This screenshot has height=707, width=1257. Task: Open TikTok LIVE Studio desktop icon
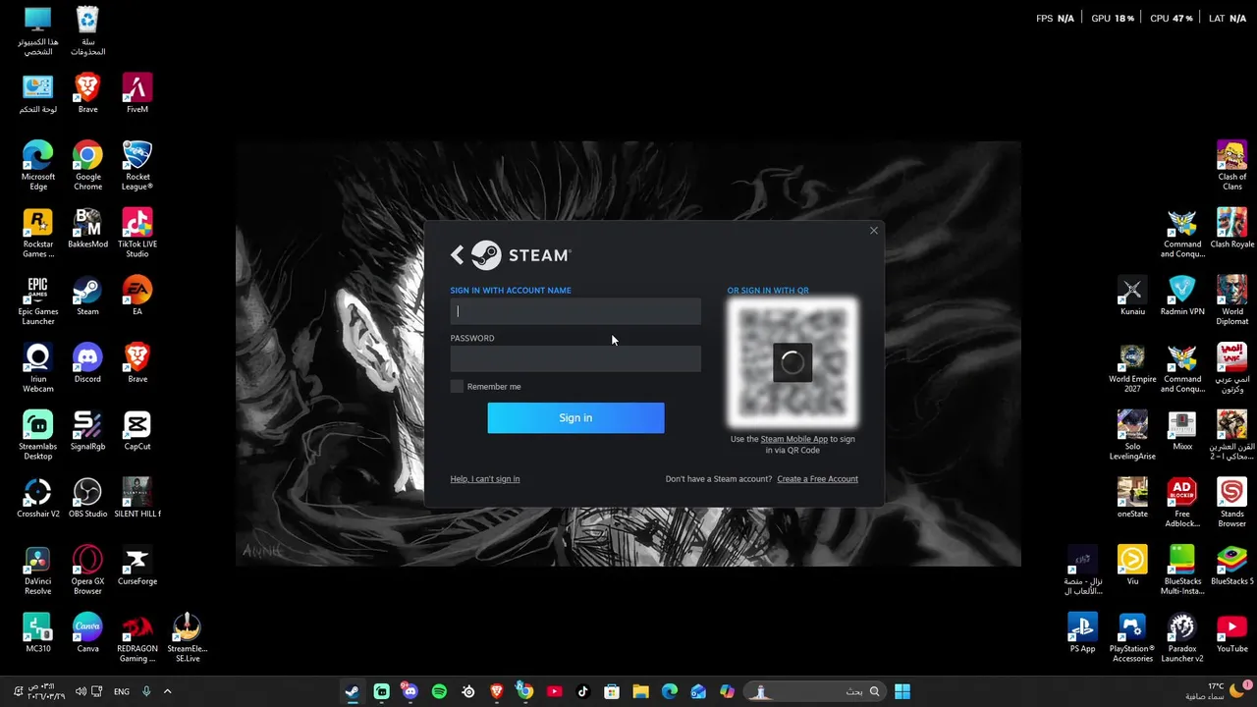click(x=137, y=233)
